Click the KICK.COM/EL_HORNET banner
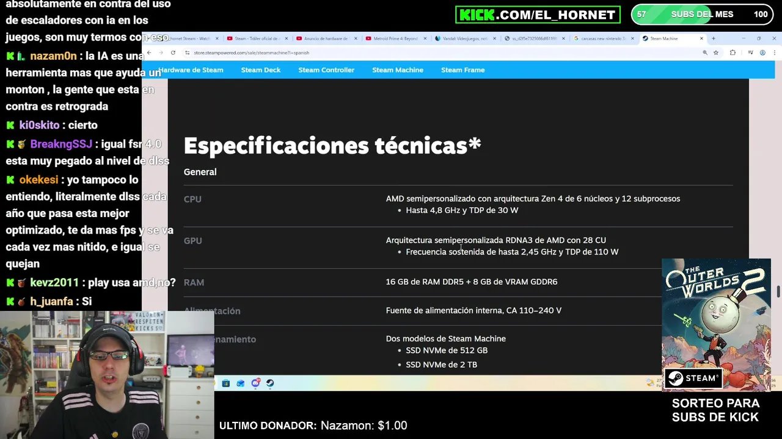Viewport: 782px width, 439px height. point(538,15)
